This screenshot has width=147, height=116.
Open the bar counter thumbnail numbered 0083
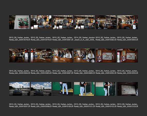click(127, 22)
